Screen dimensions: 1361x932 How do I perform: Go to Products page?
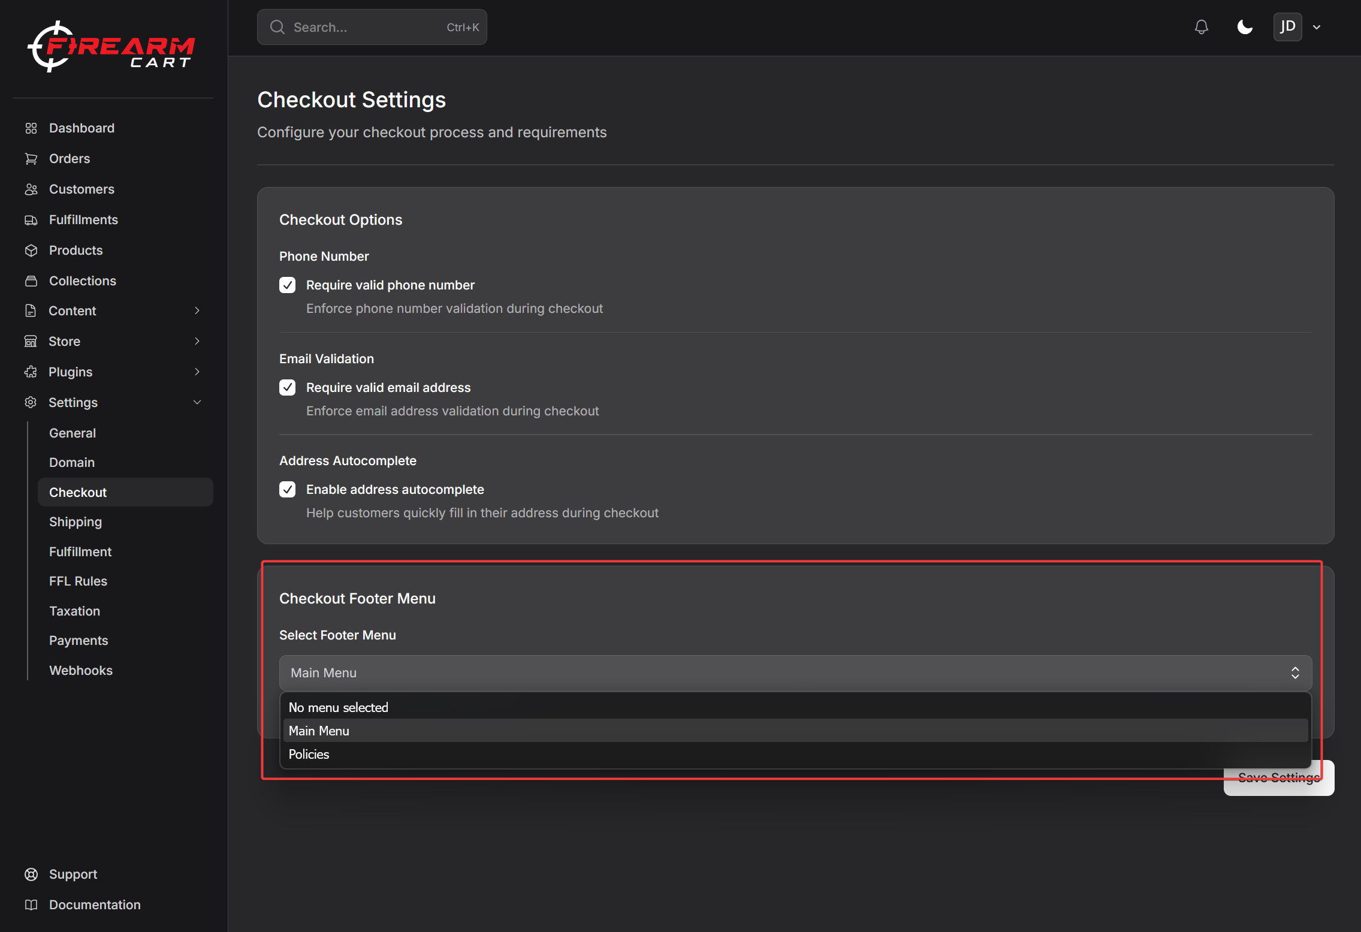[76, 251]
